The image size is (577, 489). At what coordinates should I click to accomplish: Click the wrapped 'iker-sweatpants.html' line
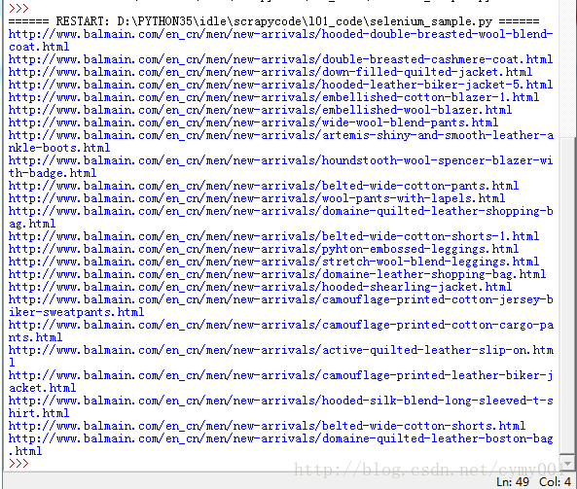coord(76,312)
